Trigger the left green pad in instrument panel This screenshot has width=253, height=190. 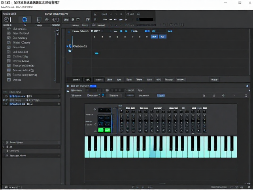pos(101,130)
